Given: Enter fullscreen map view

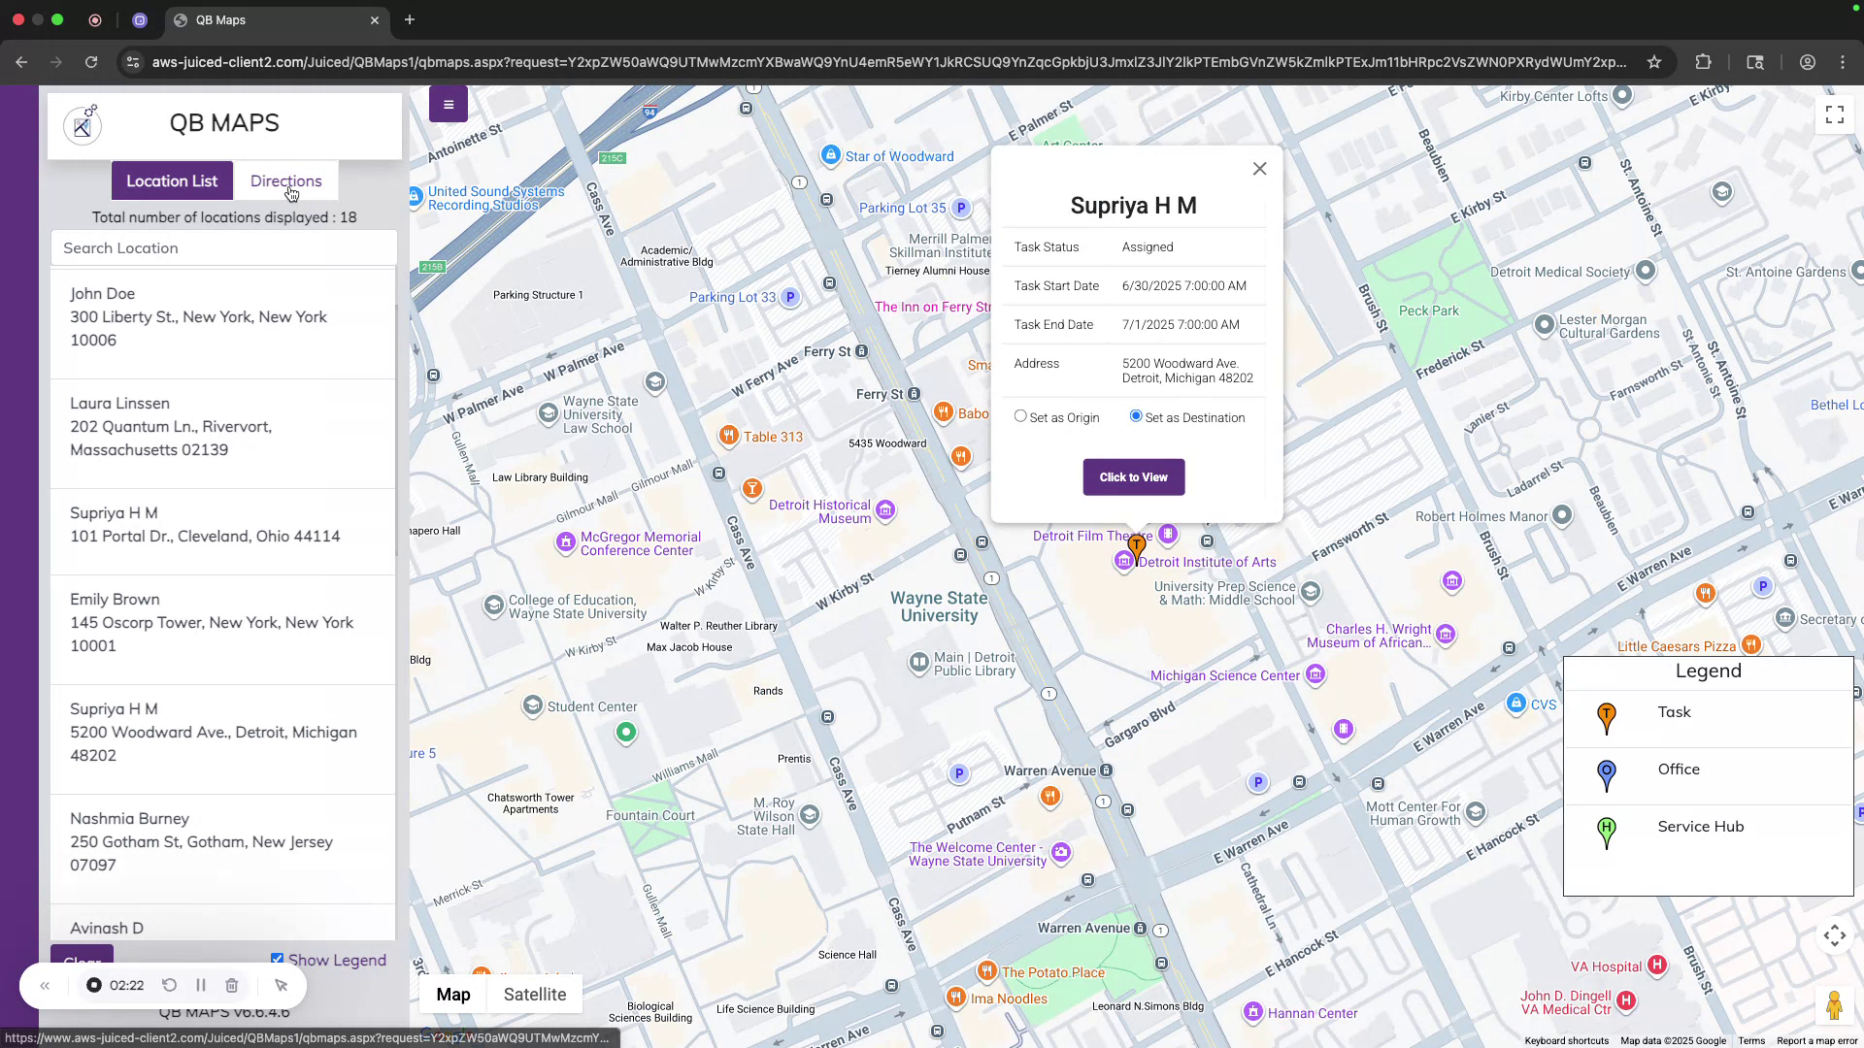Looking at the screenshot, I should pos(1833,114).
